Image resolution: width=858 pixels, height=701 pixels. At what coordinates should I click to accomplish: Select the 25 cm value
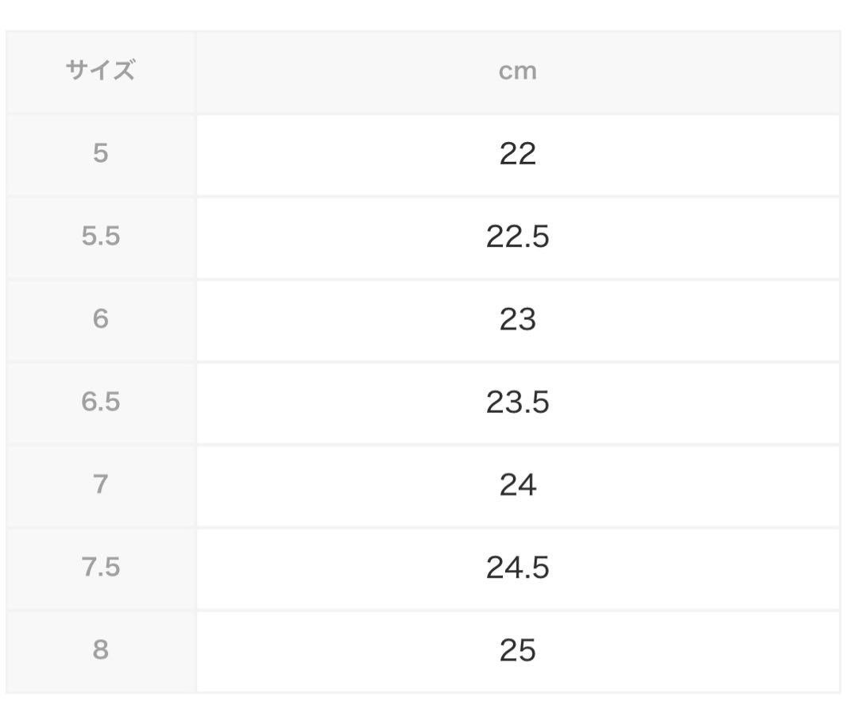pyautogui.click(x=518, y=652)
